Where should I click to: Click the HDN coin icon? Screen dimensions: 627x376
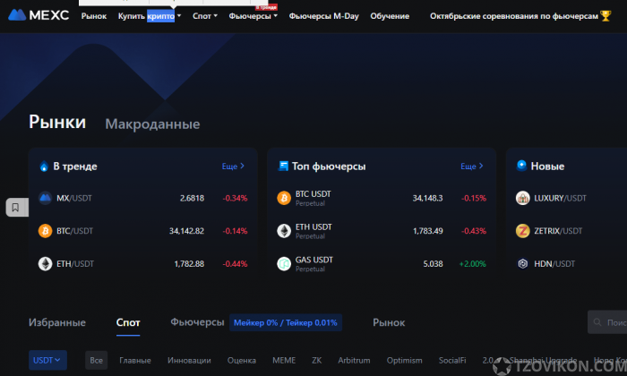[522, 264]
